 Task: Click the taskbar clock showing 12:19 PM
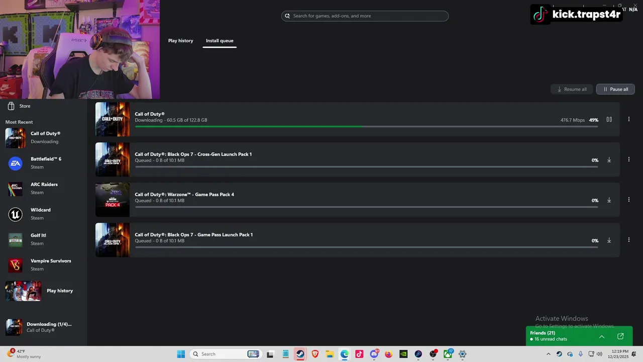[619, 354]
